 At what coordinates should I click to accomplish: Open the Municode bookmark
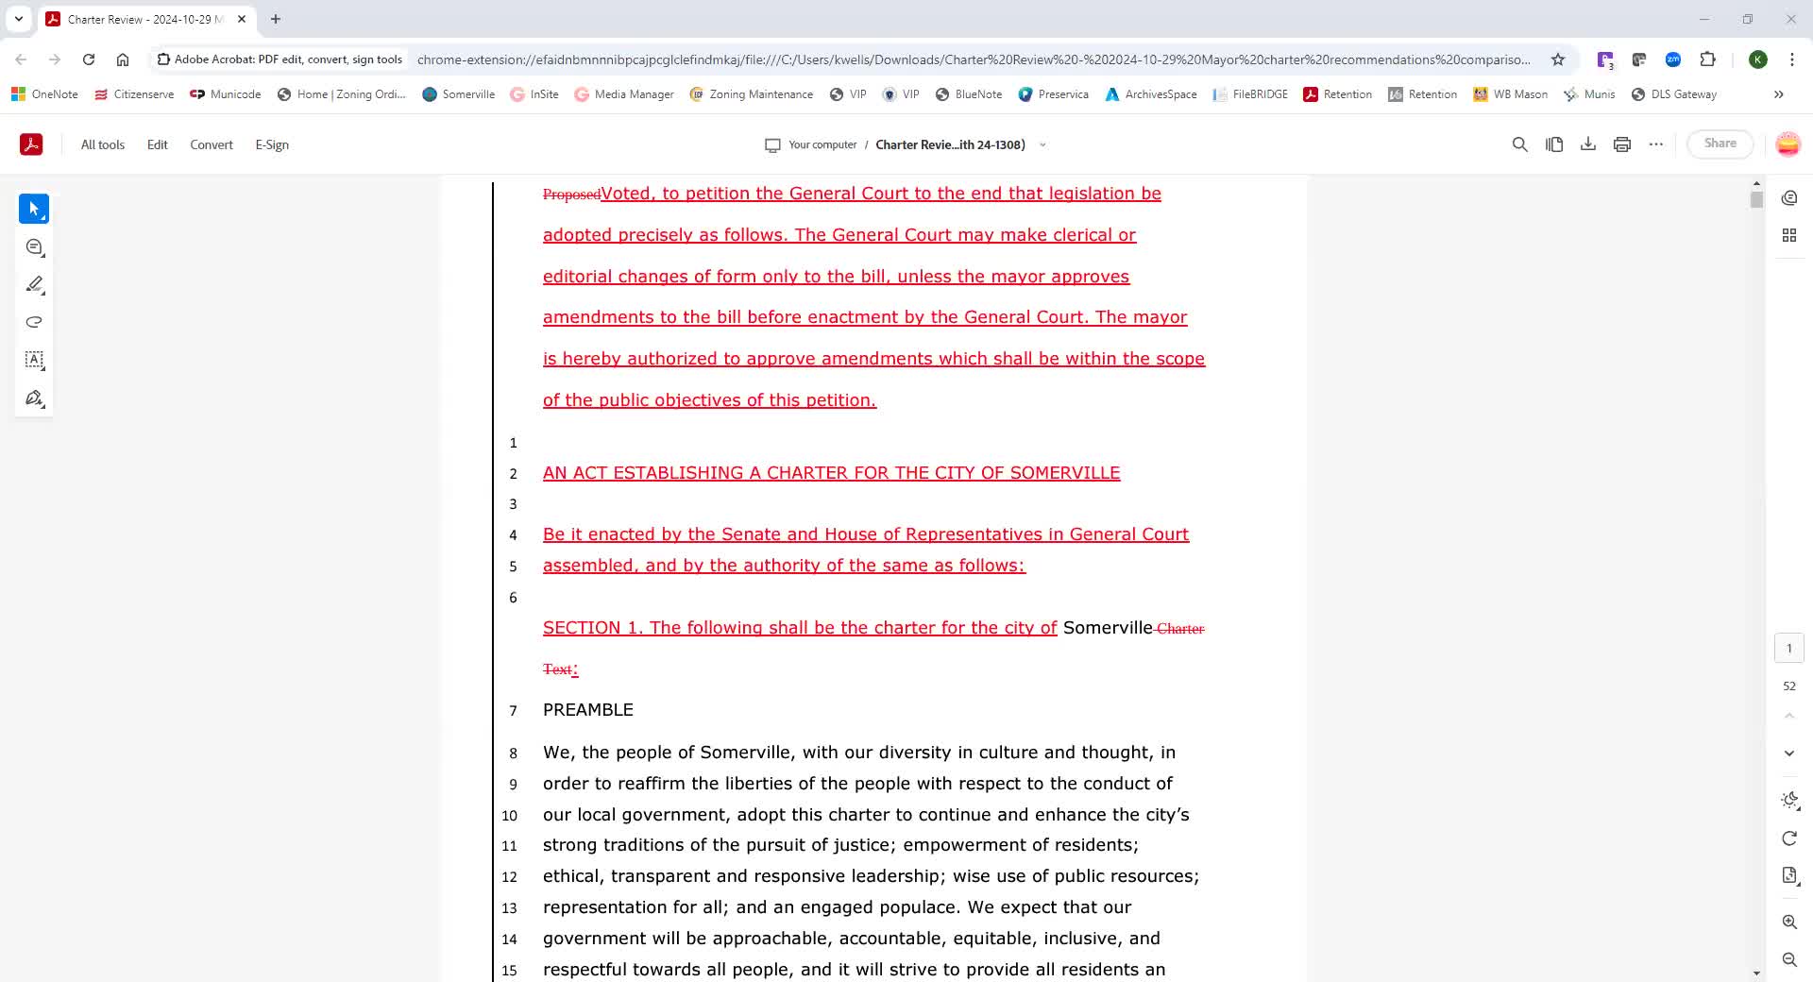[x=226, y=94]
